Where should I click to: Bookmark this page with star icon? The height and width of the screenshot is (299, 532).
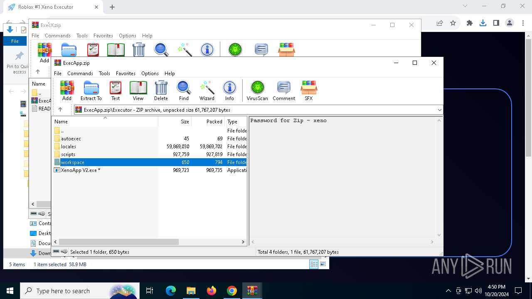[x=453, y=23]
